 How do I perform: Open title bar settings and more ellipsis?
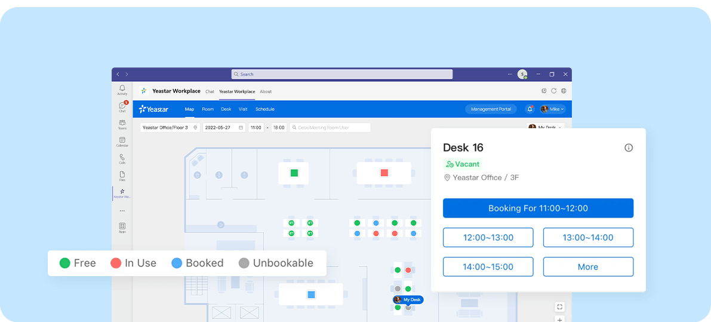tap(510, 74)
